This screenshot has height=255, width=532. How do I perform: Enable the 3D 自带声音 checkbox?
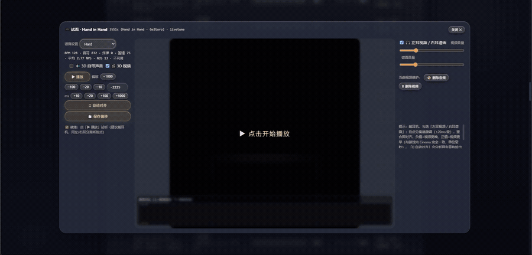point(72,66)
